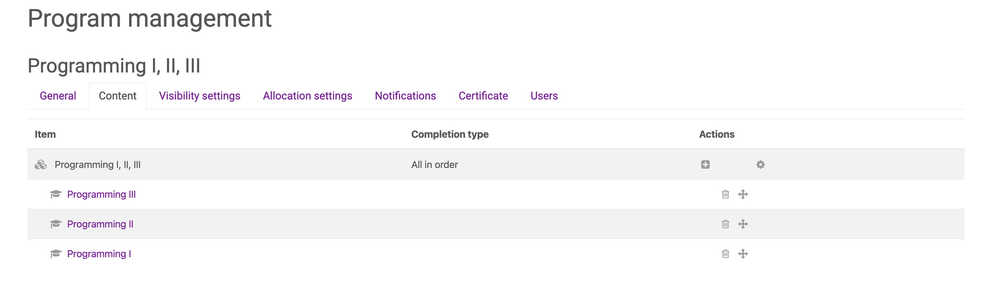Click the 'Item' column header
Screen dimensions: 999x296
45,134
